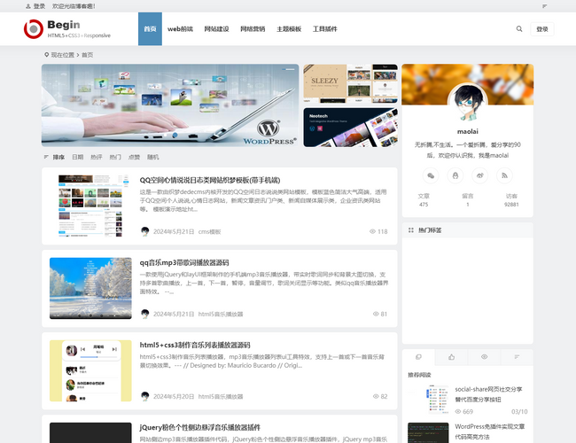Open the web前端 navigation menu
The image size is (576, 443).
pos(180,29)
